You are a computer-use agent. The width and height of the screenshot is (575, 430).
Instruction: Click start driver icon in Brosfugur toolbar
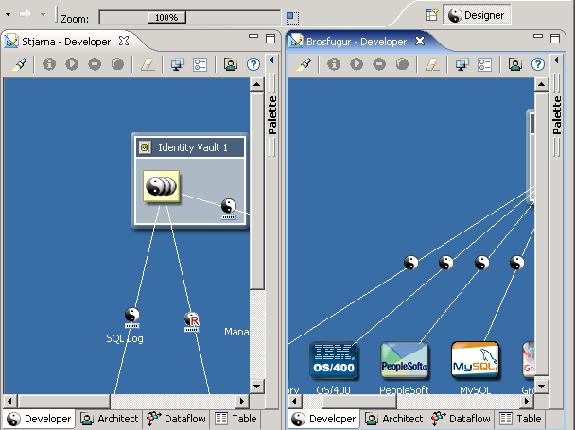pos(357,64)
